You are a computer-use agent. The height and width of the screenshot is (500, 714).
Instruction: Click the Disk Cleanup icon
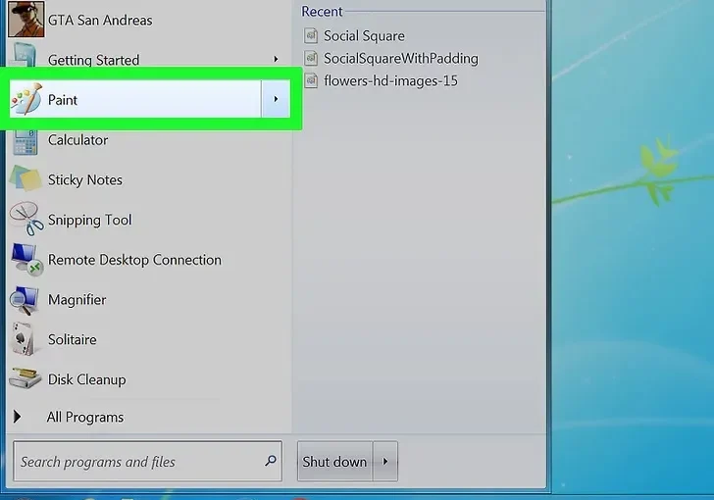click(25, 379)
